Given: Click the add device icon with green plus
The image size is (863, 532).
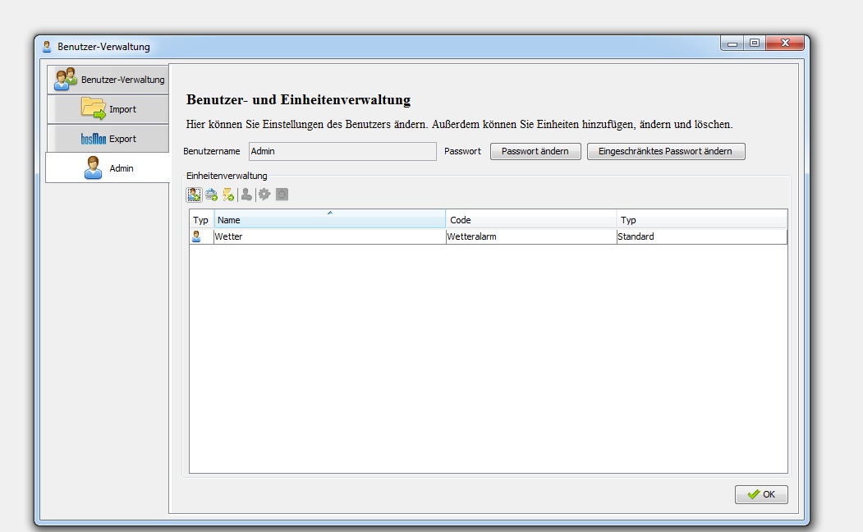Looking at the screenshot, I should pos(212,195).
